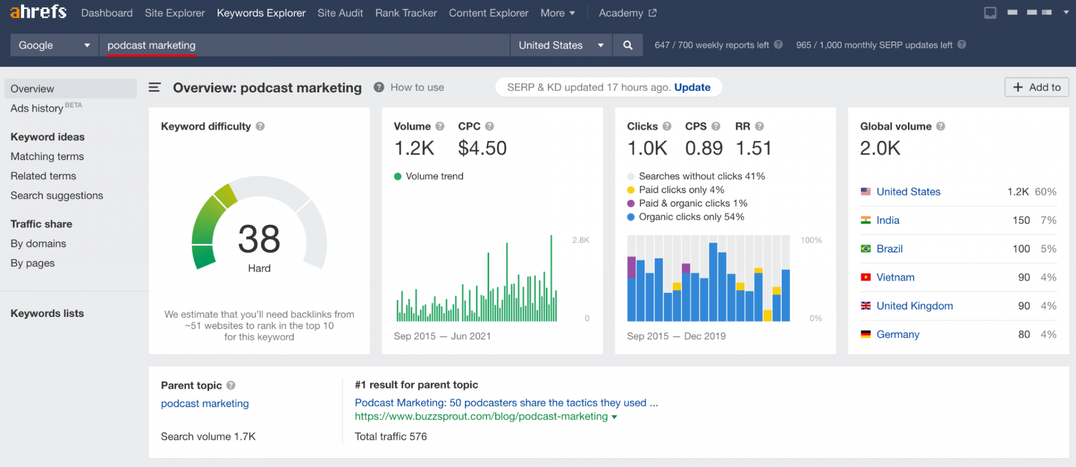Click the plus icon on Add to

1018,87
